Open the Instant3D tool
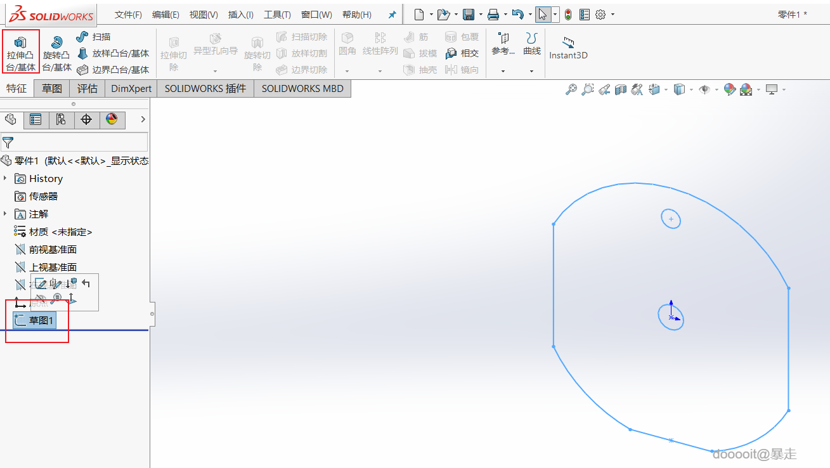Image resolution: width=830 pixels, height=468 pixels. [x=568, y=48]
